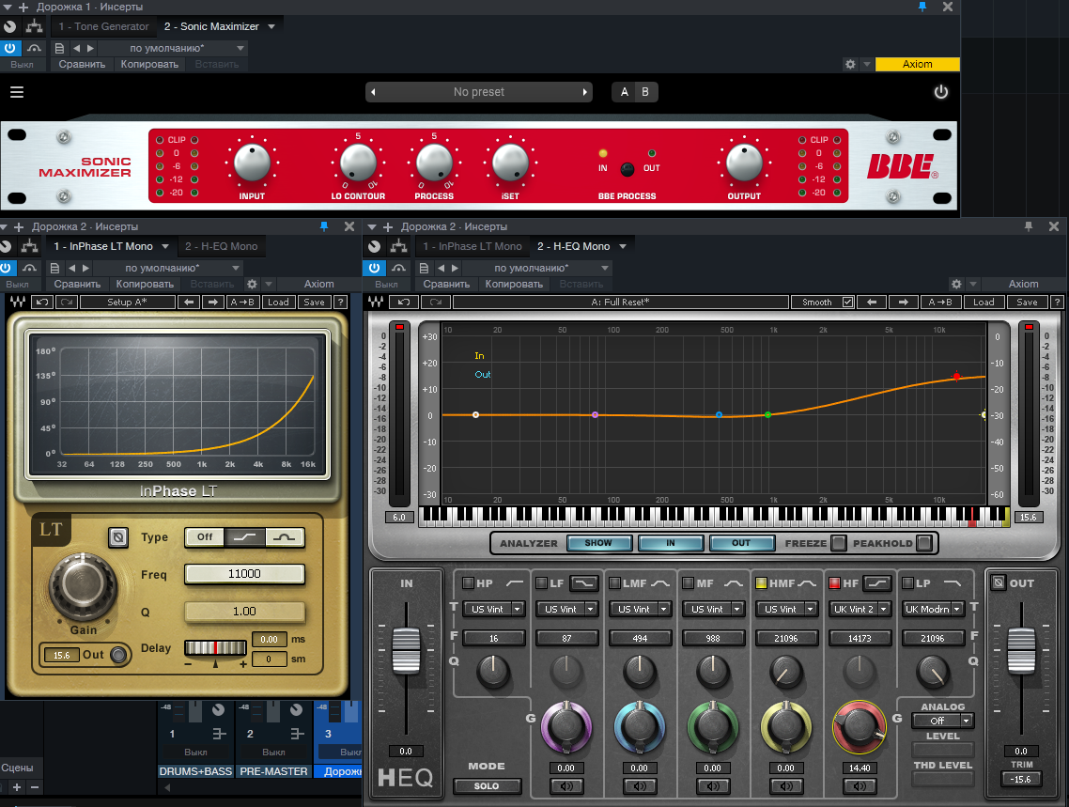
Task: Select the PRE-MASTER channel label
Action: [274, 771]
